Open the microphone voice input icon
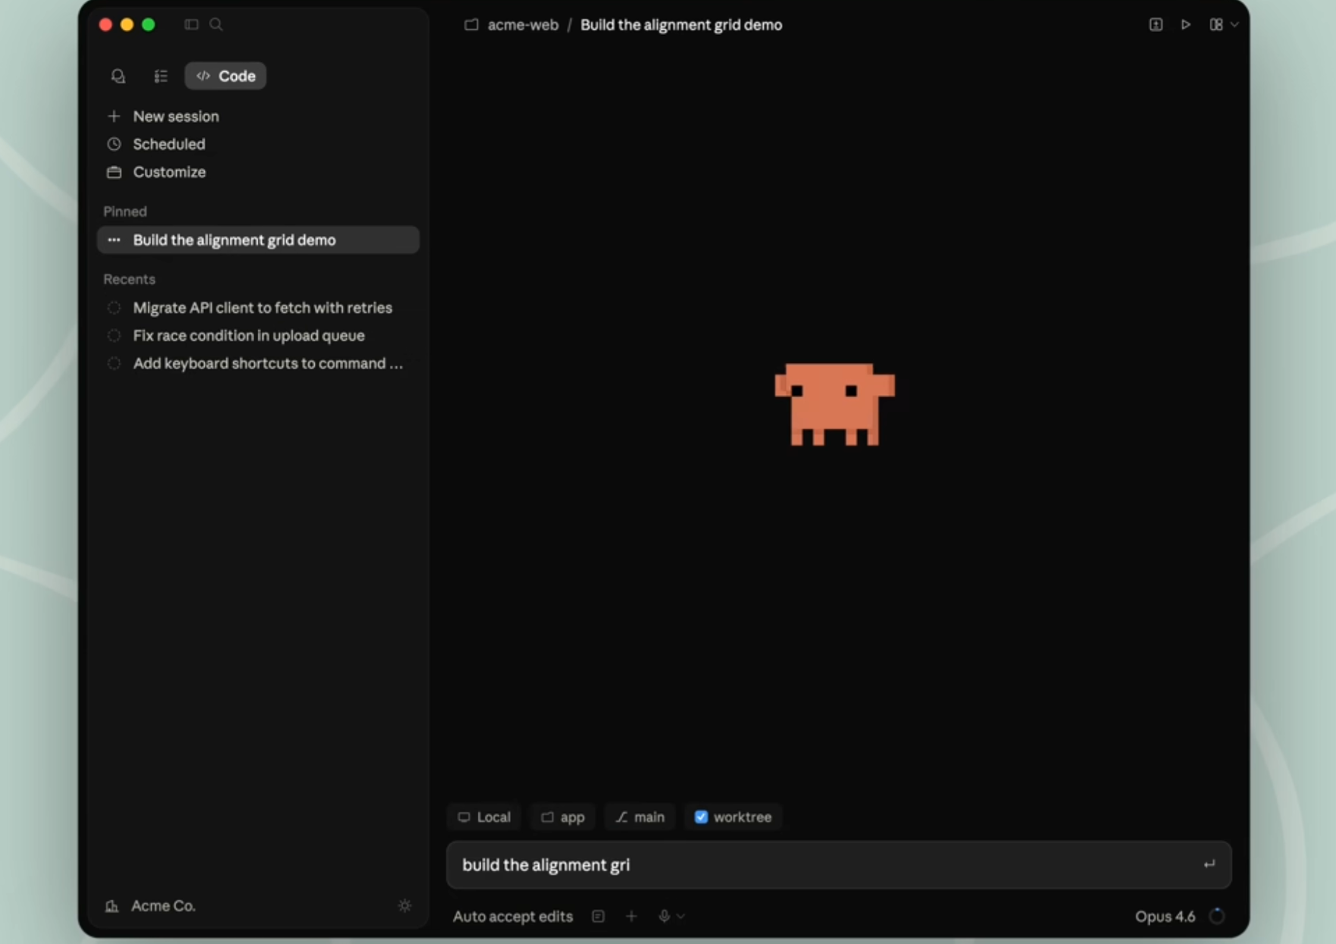The height and width of the screenshot is (944, 1336). pos(664,916)
